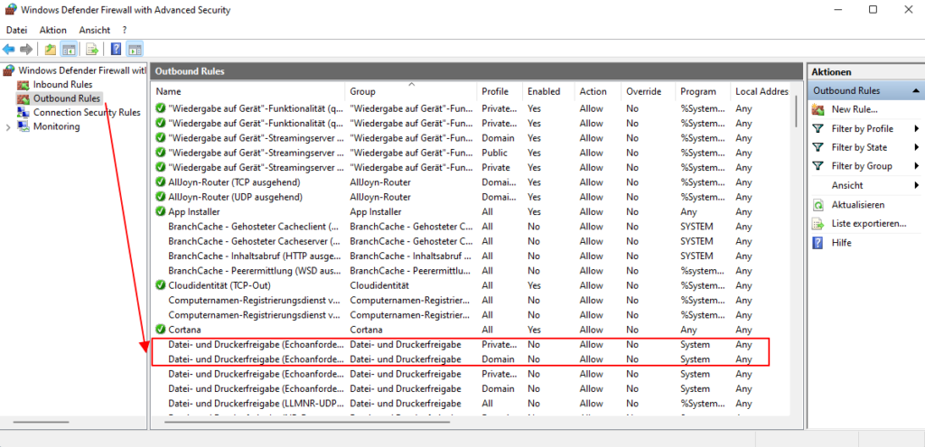Select Inbound Rules in the console tree
Screen dimensions: 925x447
click(x=62, y=84)
